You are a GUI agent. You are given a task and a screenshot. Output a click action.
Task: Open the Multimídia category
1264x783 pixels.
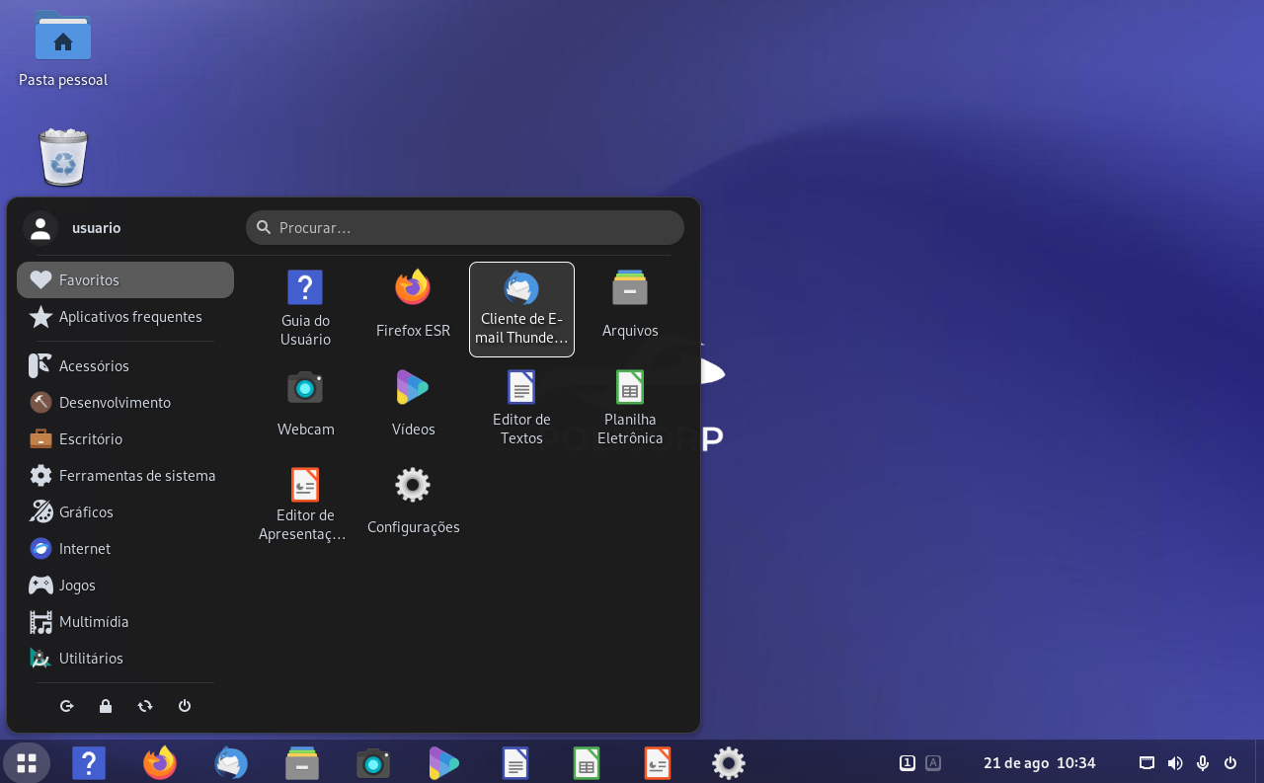125,622
